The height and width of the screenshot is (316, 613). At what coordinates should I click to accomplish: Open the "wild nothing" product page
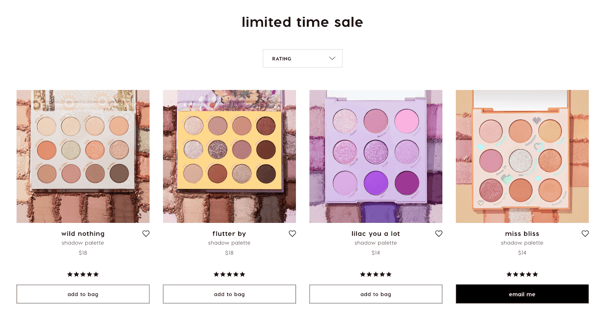83,233
